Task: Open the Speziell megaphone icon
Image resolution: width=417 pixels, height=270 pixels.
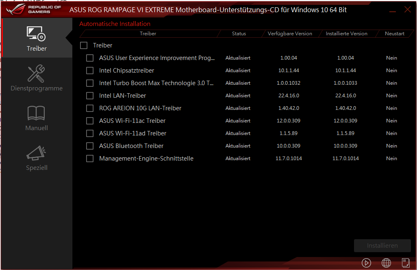Action: tap(36, 153)
